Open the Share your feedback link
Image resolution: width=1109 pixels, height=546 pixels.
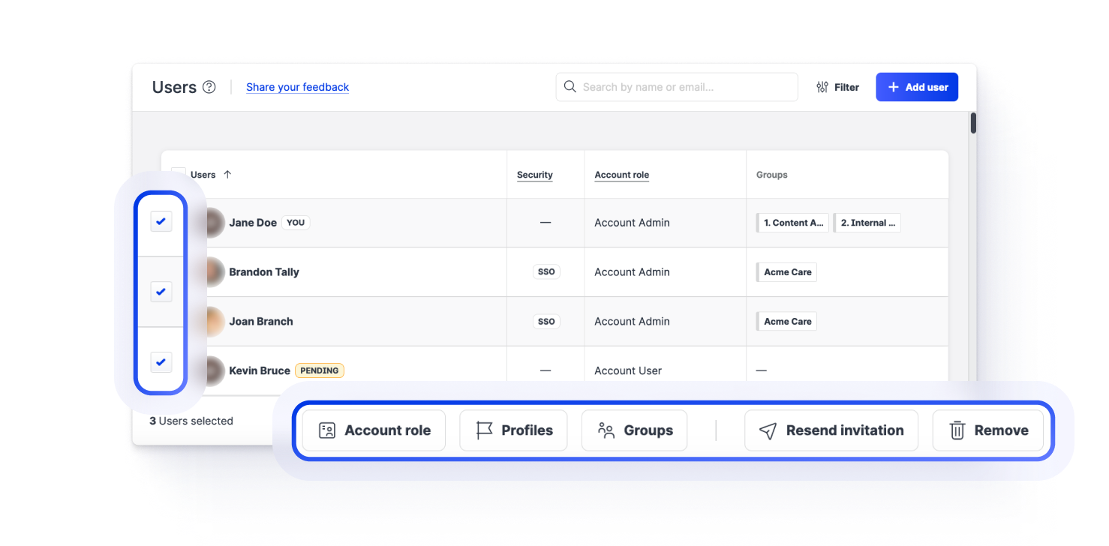[297, 87]
